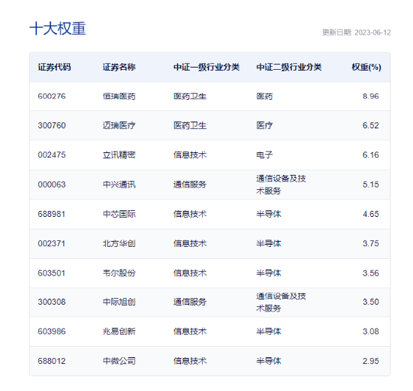
Task: Click 医药卫生 in the 恒瑞医药 row
Action: [190, 96]
